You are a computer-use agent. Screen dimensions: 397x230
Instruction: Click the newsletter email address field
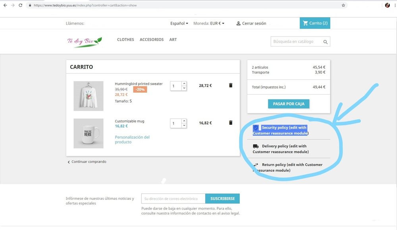[x=173, y=199]
